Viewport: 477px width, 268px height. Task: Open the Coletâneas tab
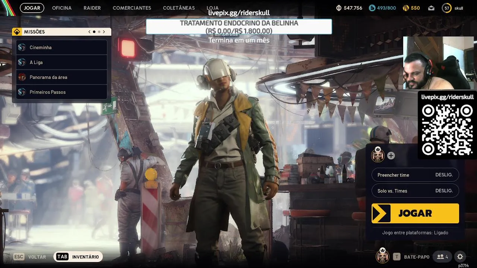point(179,8)
